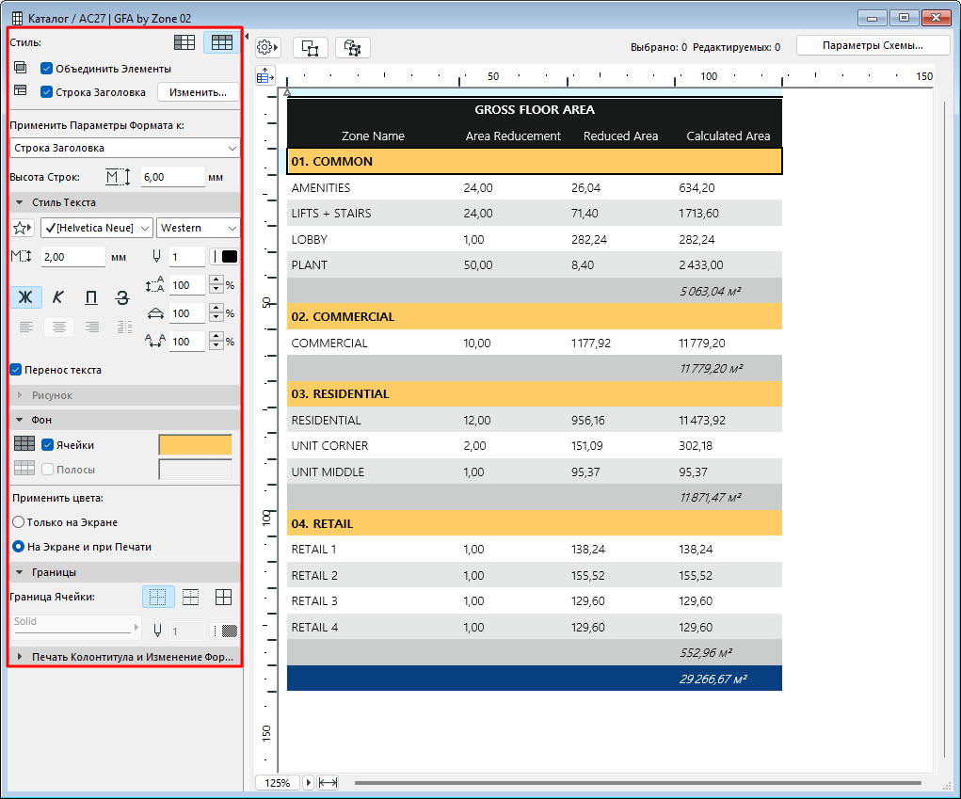This screenshot has width=961, height=799.
Task: Toggle strikethrough text style button
Action: 122,297
